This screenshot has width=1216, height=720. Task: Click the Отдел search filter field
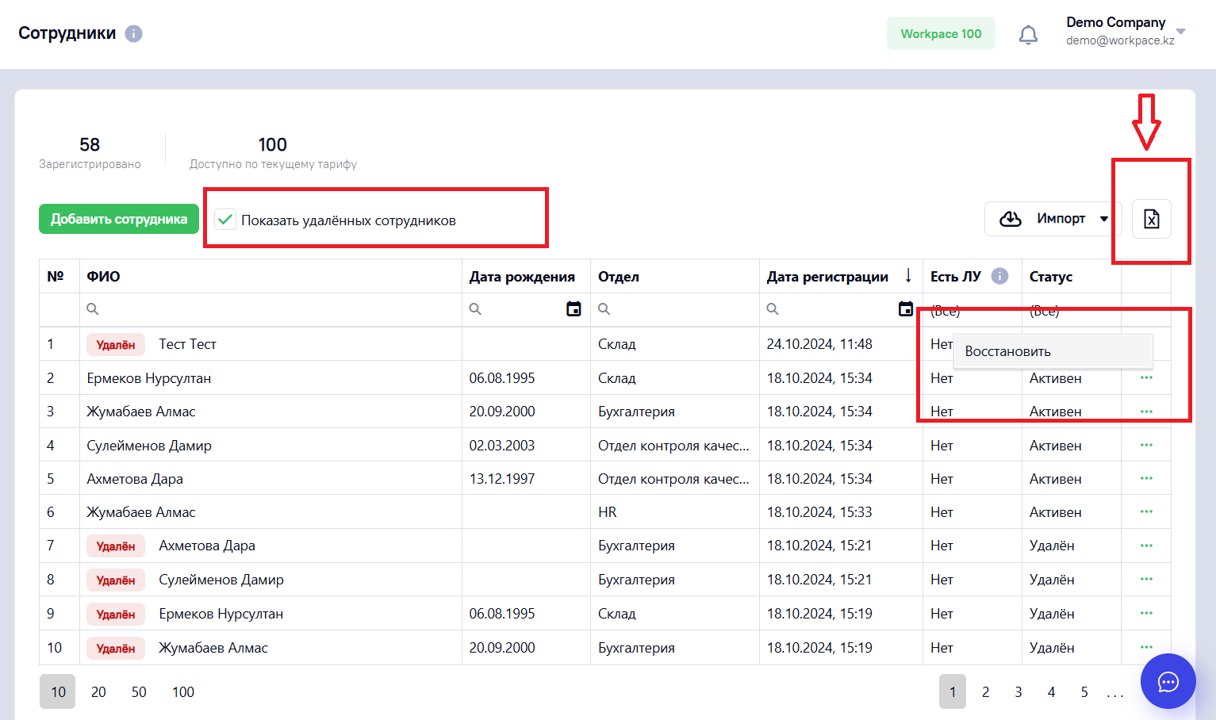[675, 309]
